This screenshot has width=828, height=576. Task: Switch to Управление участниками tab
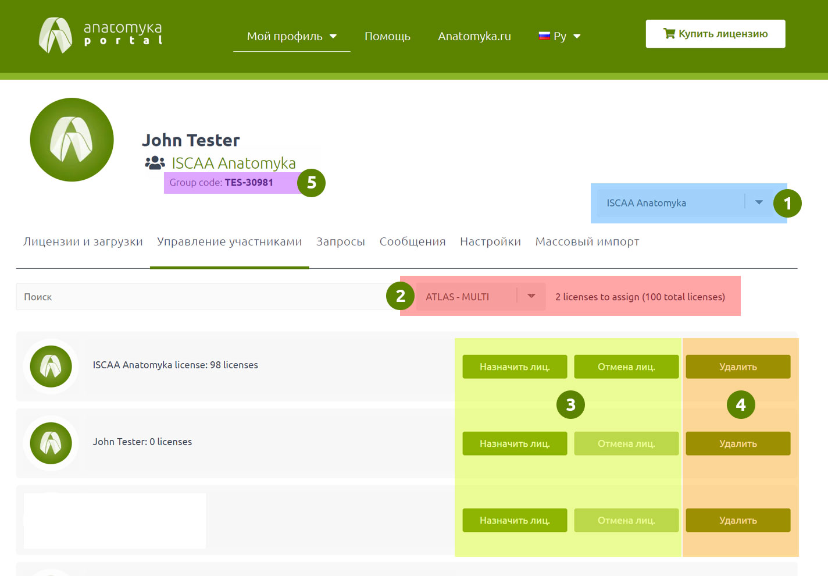pyautogui.click(x=229, y=241)
